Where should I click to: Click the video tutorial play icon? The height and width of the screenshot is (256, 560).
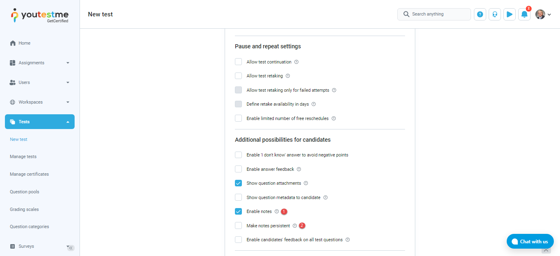tap(510, 14)
